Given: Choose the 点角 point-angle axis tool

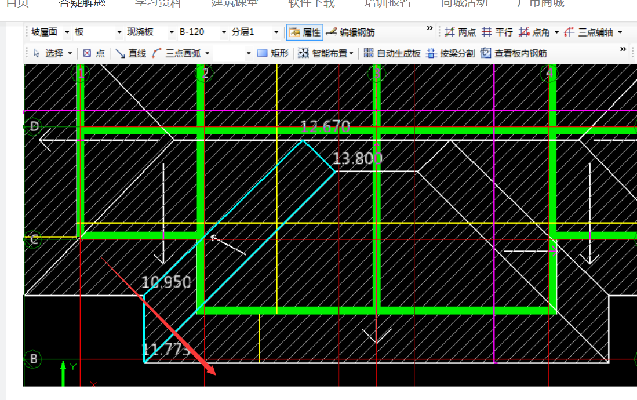Looking at the screenshot, I should tap(534, 32).
